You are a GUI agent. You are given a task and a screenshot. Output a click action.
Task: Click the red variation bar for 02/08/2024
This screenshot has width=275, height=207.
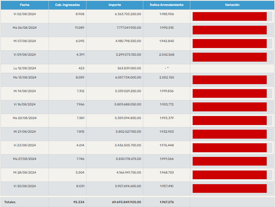[230, 17]
